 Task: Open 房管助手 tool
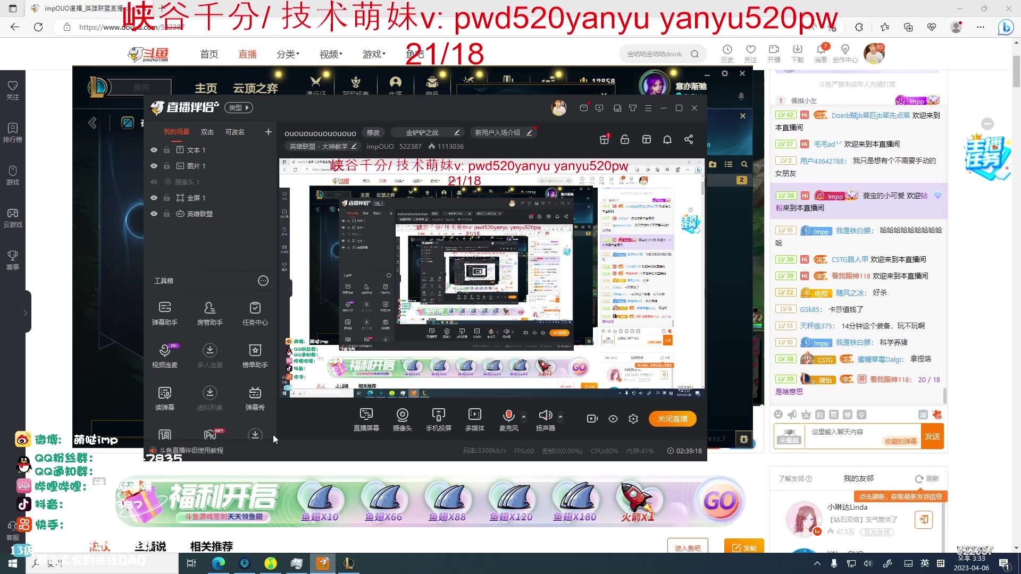[x=210, y=313]
